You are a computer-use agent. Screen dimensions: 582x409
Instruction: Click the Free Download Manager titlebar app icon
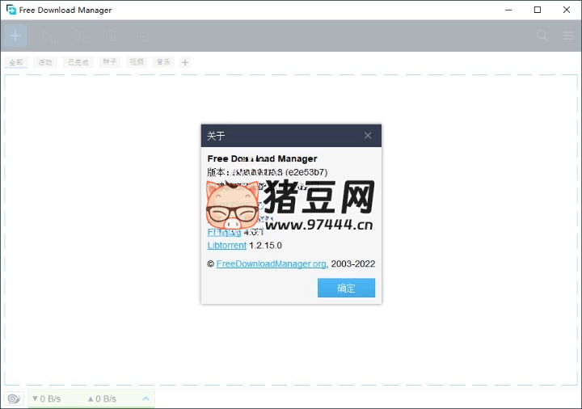[11, 10]
